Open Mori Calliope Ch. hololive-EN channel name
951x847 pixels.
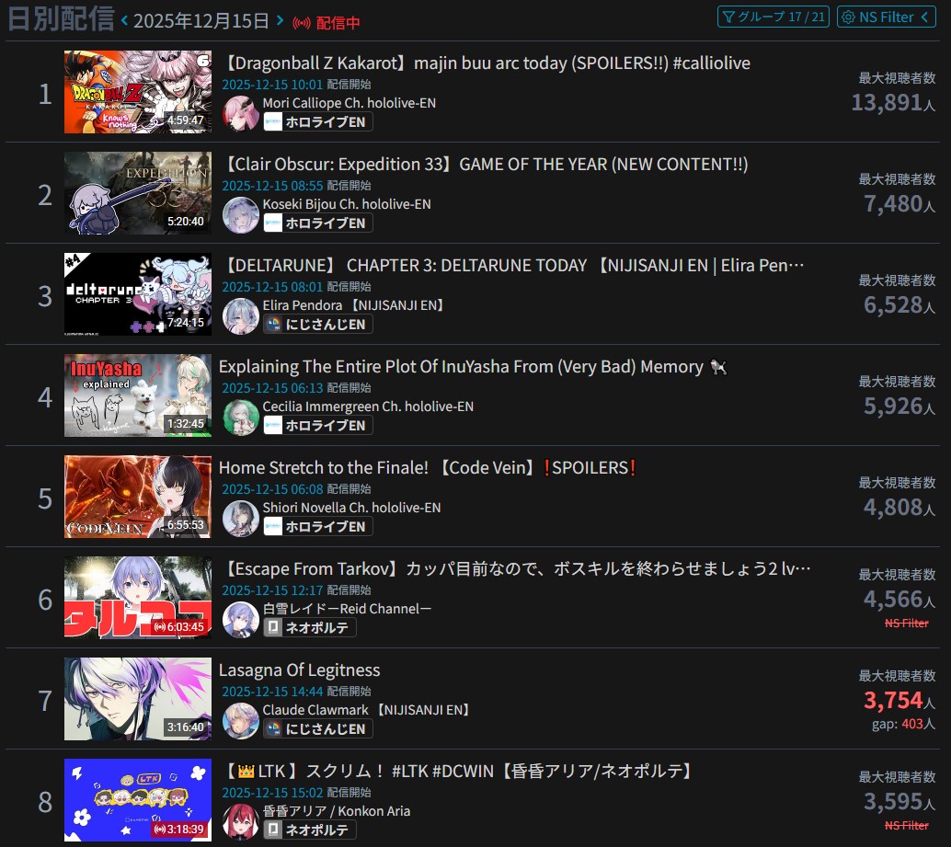point(349,103)
